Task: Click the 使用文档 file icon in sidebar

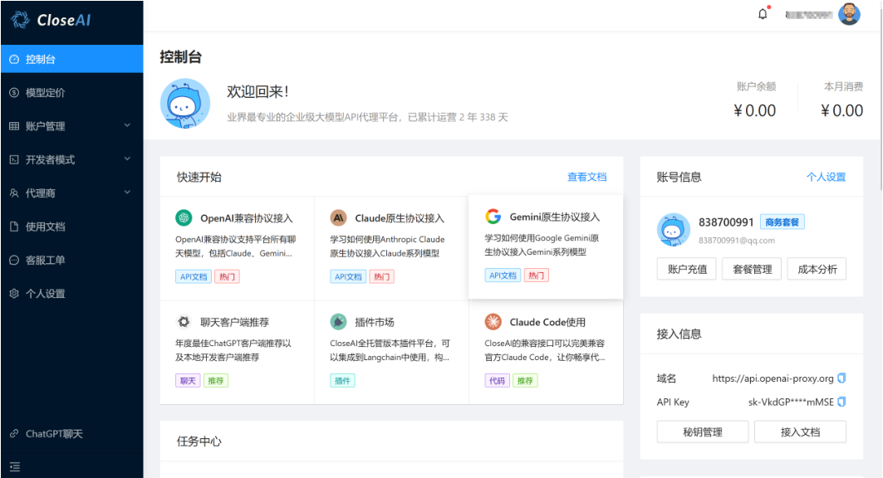Action: pyautogui.click(x=14, y=227)
